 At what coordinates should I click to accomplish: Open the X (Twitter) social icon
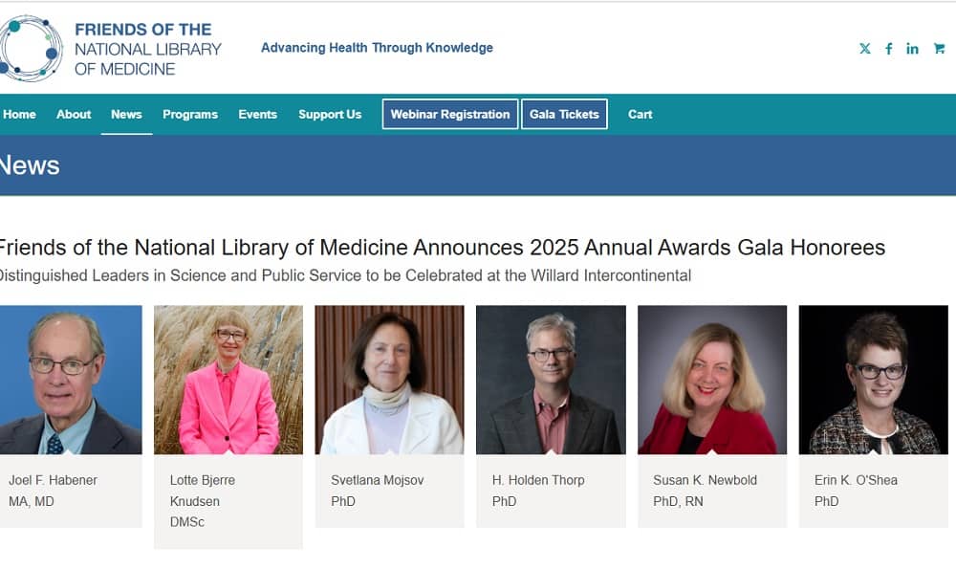865,49
